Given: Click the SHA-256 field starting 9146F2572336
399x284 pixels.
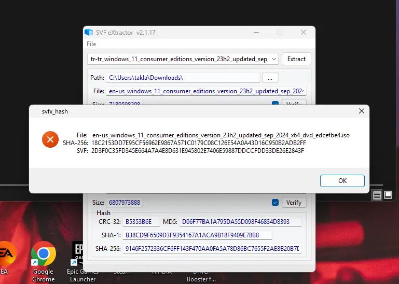Looking at the screenshot, I should point(212,248).
